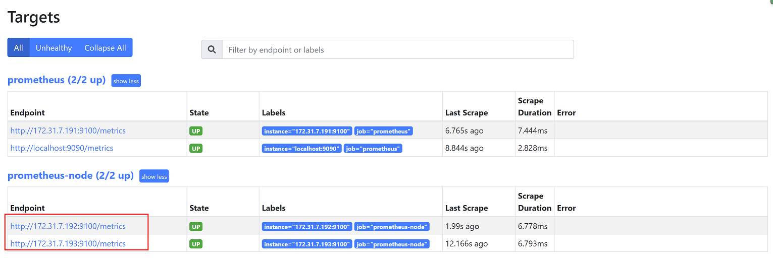Open the prometheus (2/2 up) heading link
Viewport: 773px width, 260px height.
pos(57,80)
